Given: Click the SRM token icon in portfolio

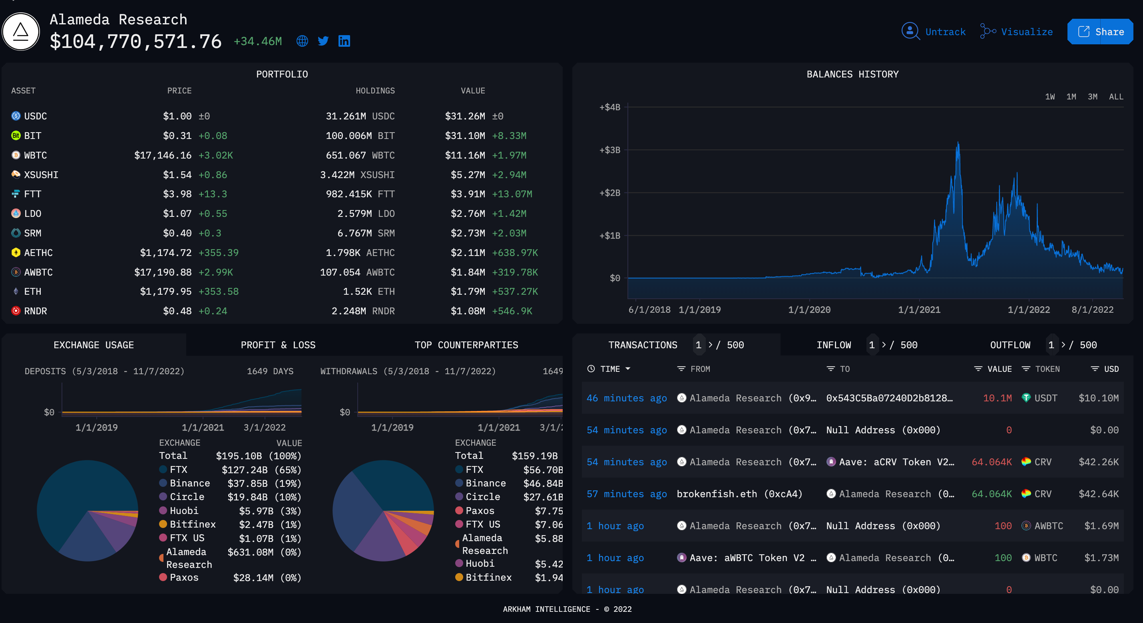Looking at the screenshot, I should [x=16, y=233].
